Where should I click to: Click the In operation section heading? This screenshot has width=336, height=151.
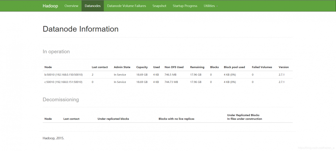pos(56,52)
